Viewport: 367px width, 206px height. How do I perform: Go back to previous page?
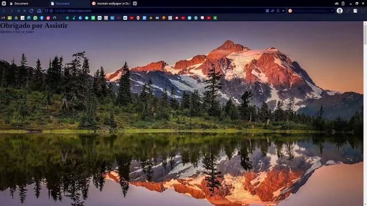(4, 11)
